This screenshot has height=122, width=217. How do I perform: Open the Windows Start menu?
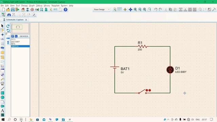pos(3,120)
